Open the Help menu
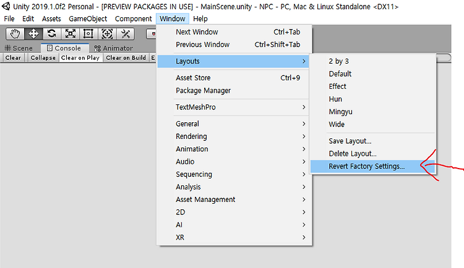 point(200,19)
